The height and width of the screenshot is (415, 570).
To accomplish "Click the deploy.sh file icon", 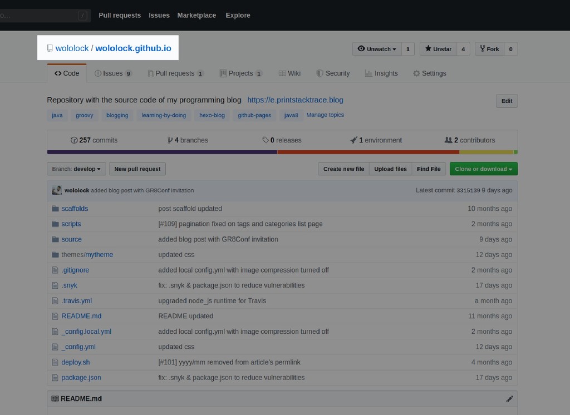I will pyautogui.click(x=55, y=362).
